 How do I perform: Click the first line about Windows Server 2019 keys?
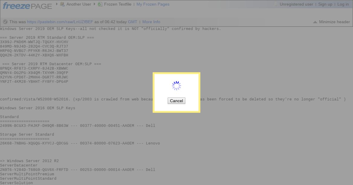point(111,29)
